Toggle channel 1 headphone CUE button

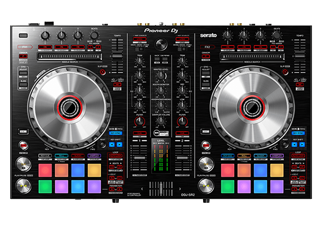click(140, 133)
